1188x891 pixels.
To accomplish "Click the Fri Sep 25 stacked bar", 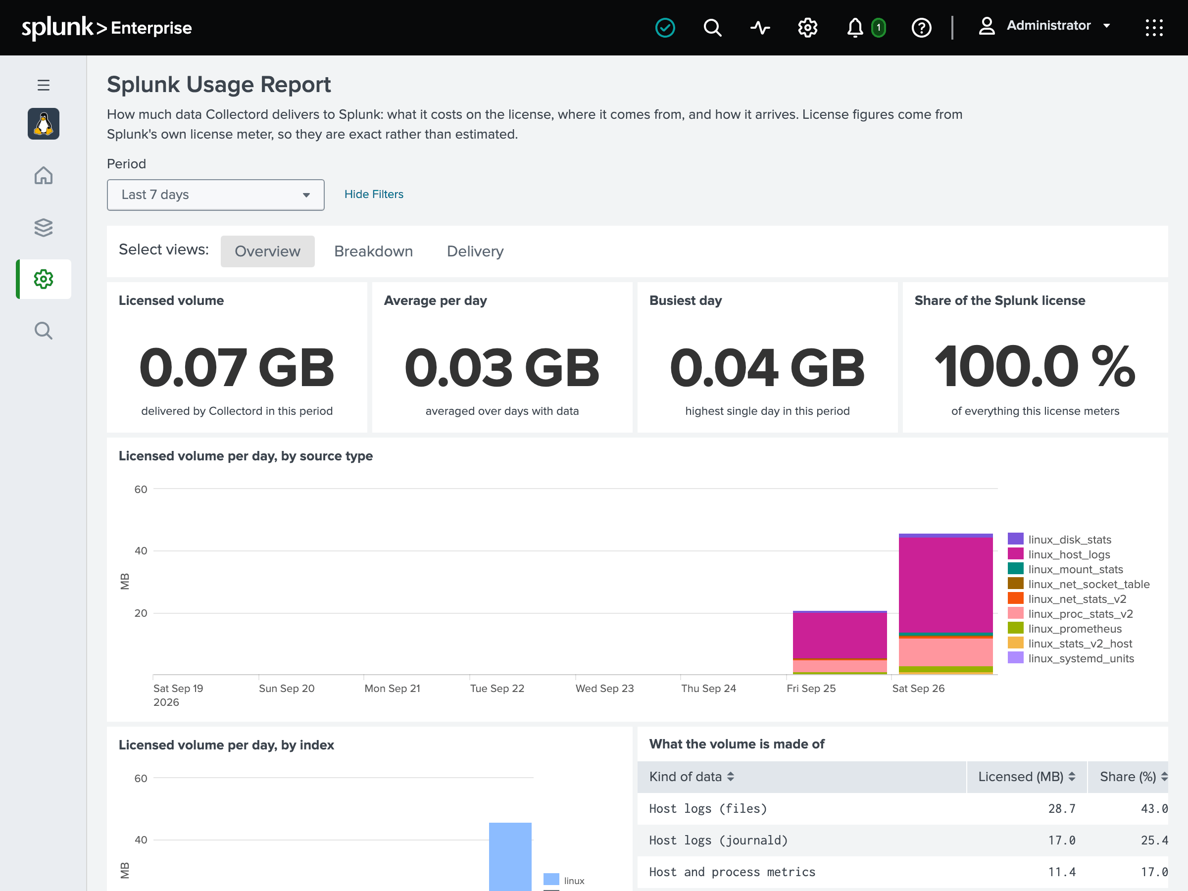I will [x=840, y=643].
